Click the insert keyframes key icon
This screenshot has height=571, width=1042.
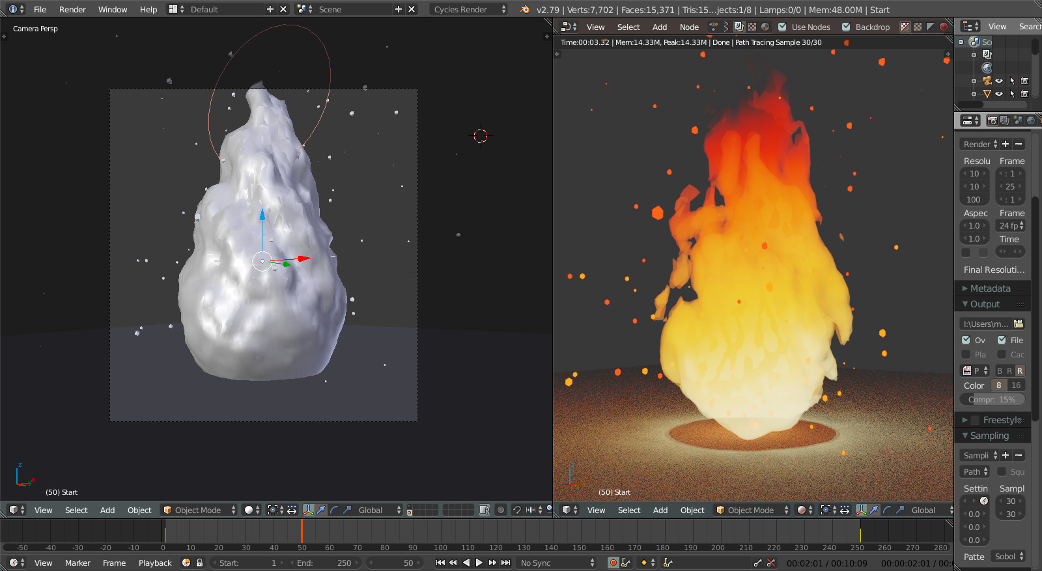coord(757,563)
